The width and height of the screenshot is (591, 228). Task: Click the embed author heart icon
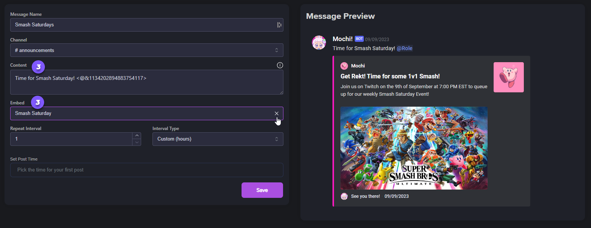(344, 66)
